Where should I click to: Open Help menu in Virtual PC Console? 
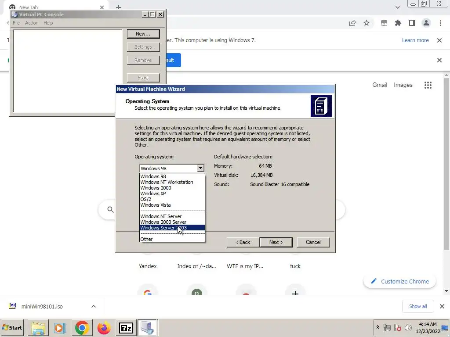48,23
